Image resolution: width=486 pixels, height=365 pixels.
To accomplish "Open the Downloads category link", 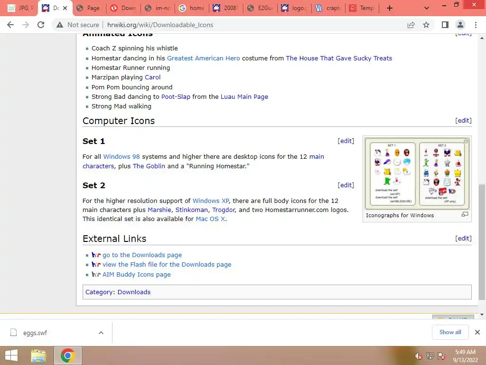I will 134,292.
